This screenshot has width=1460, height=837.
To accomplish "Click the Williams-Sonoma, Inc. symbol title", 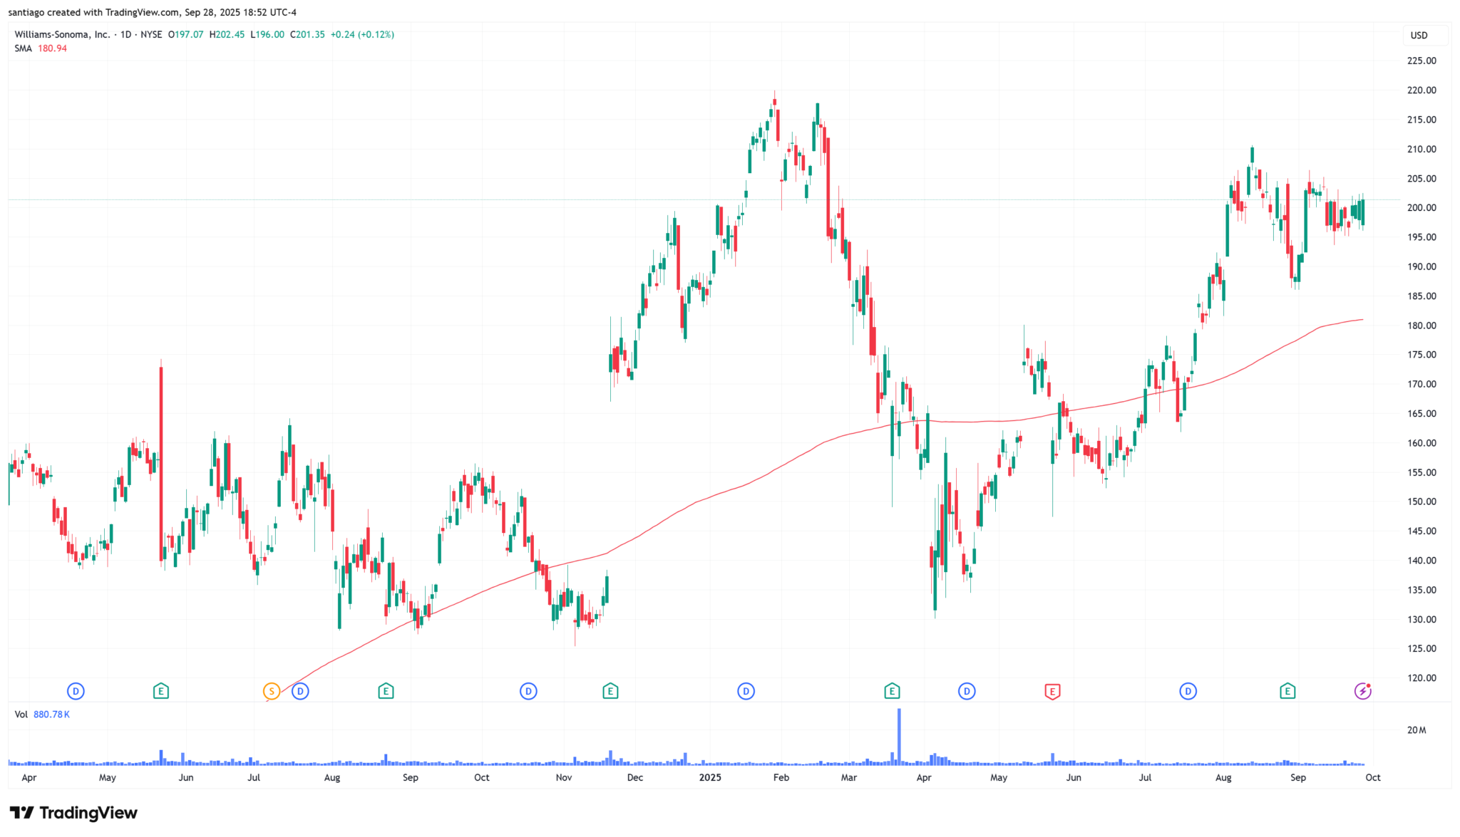I will pyautogui.click(x=62, y=34).
